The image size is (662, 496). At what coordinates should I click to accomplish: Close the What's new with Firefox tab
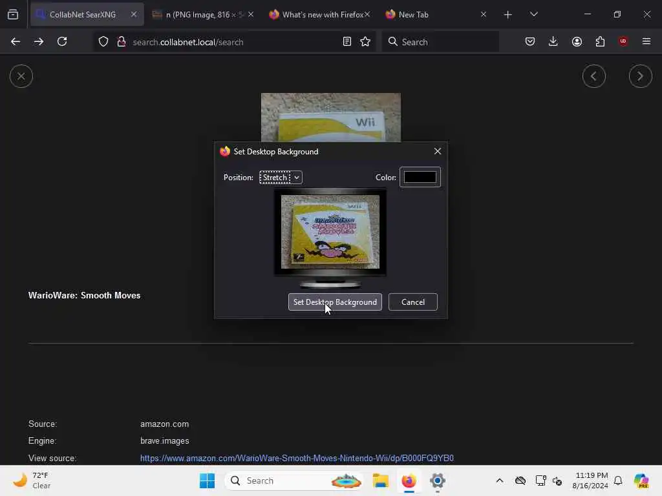(x=367, y=14)
